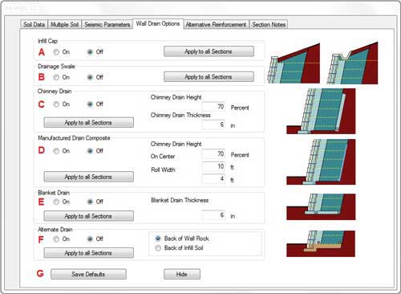The width and height of the screenshot is (401, 294).
Task: Edit Manufactured Drain Composite height percent field
Action: (213, 153)
